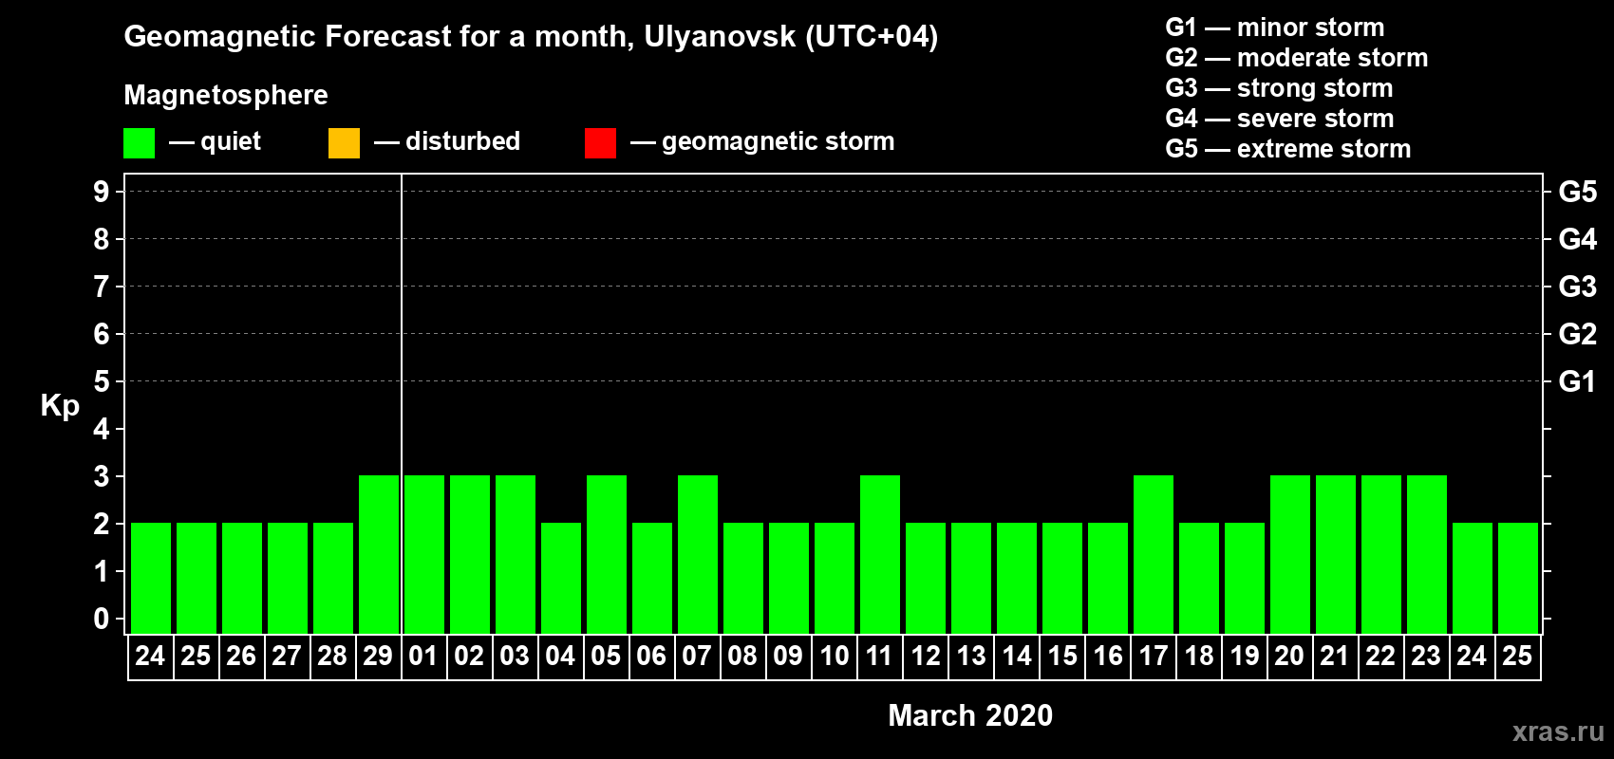Click the G2 right-axis label
The image size is (1614, 759).
tap(1578, 334)
